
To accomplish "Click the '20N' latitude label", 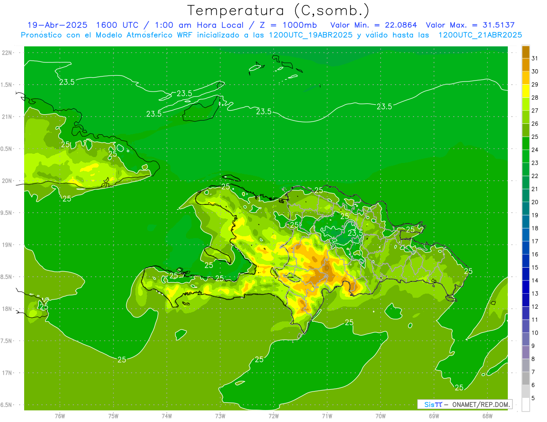I will [8, 181].
